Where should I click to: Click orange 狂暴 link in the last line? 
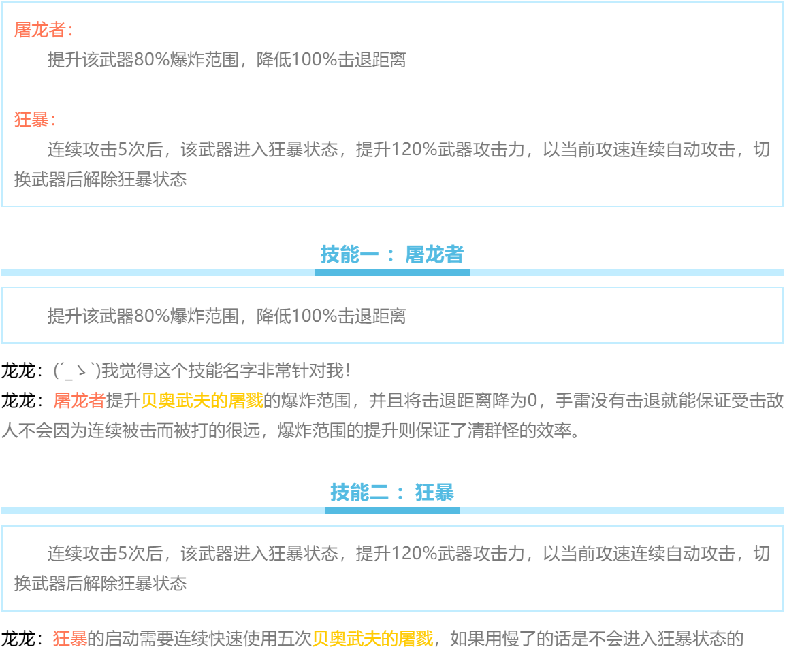tap(70, 639)
